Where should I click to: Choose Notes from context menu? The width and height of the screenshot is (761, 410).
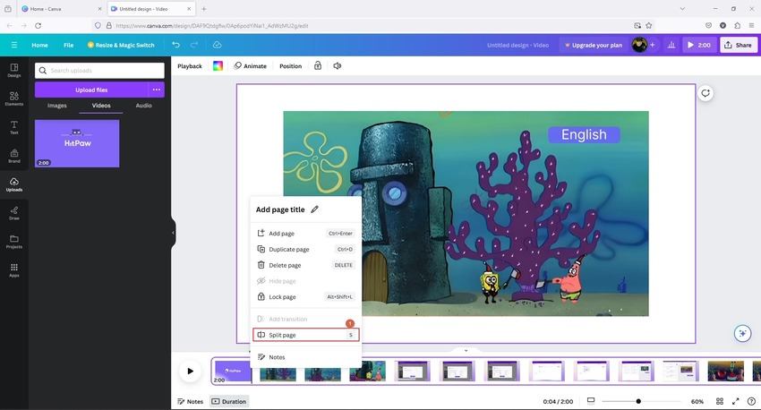[306, 357]
